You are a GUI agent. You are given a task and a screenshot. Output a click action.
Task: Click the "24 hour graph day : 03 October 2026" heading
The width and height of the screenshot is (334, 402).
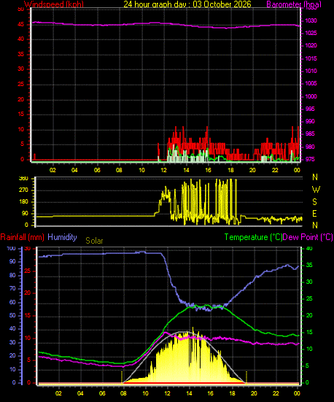tap(187, 4)
